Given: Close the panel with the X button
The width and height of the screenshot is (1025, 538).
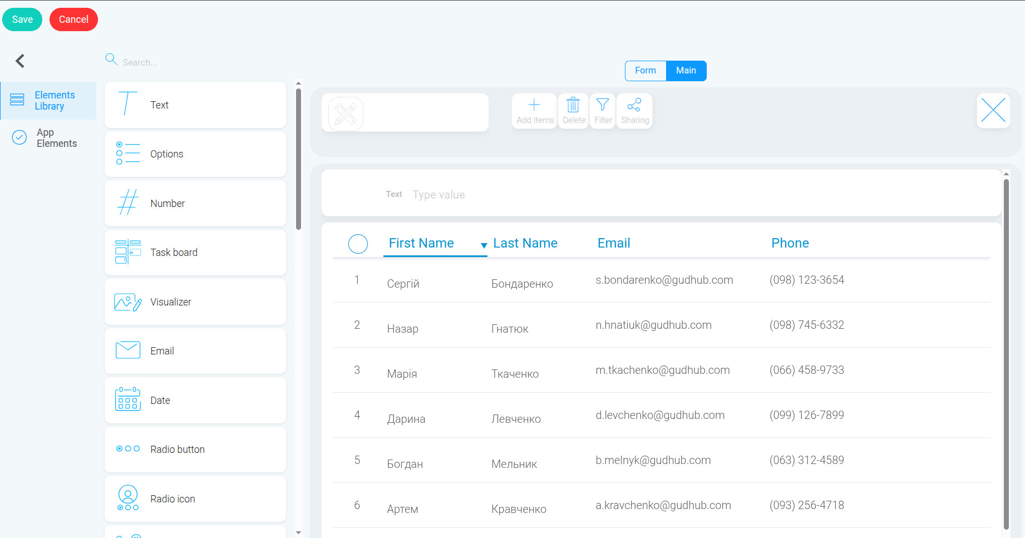Looking at the screenshot, I should click(x=993, y=110).
